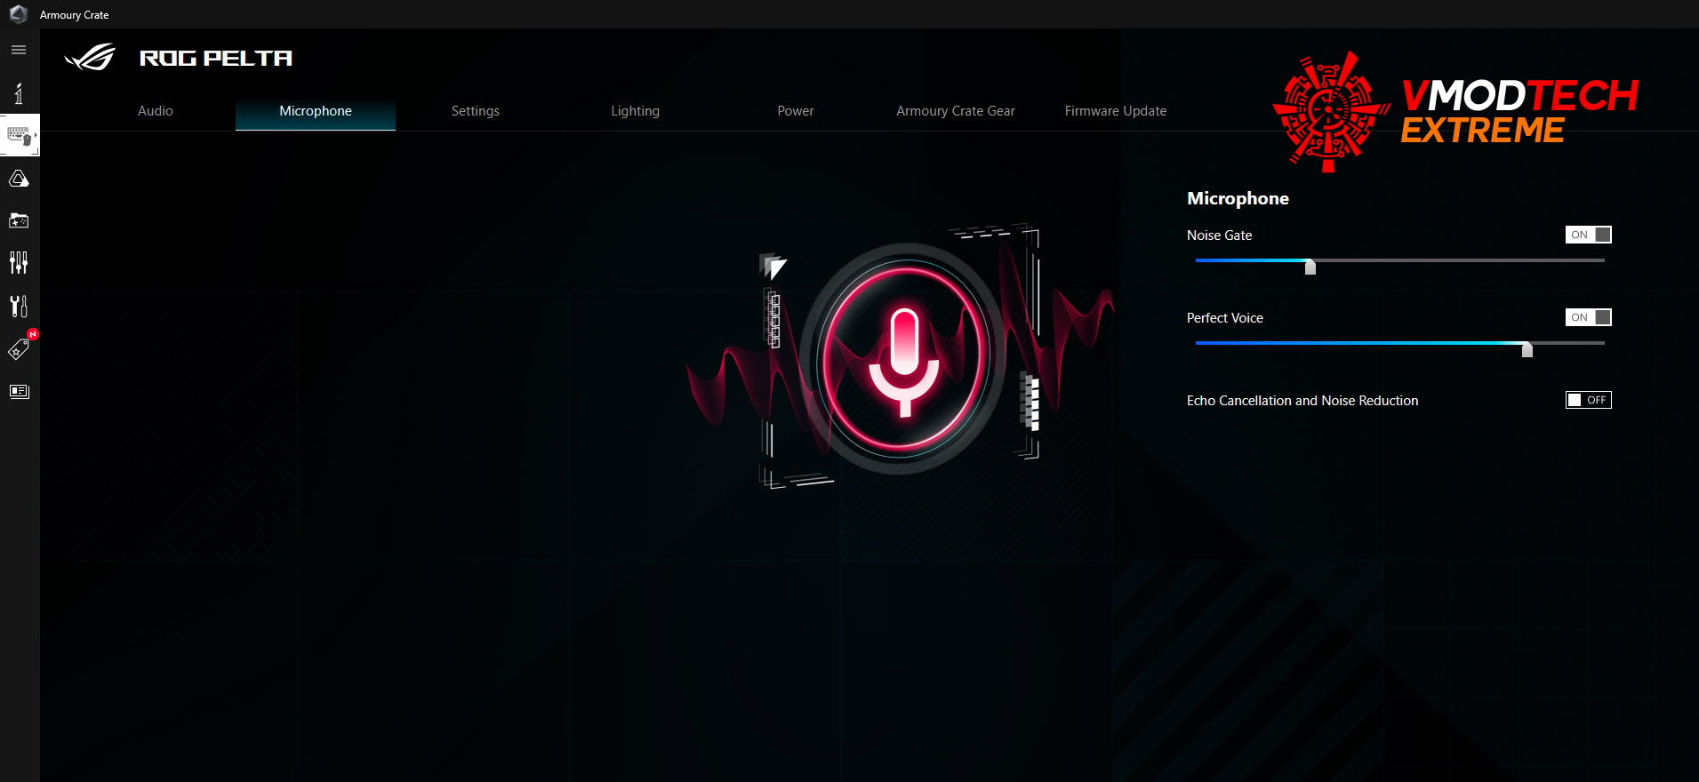The height and width of the screenshot is (782, 1699).
Task: Click the Perfect Voice label
Action: pyautogui.click(x=1224, y=318)
